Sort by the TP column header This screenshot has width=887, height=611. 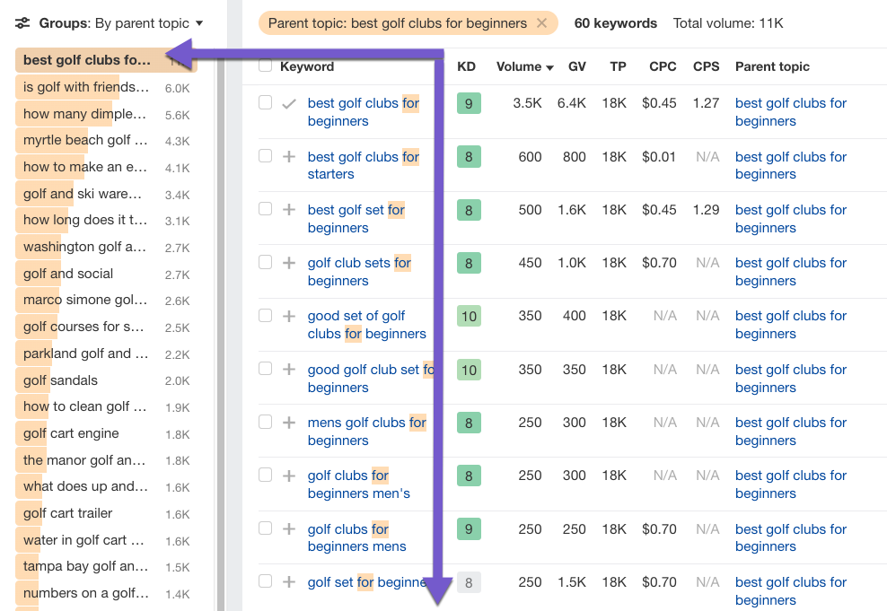[x=618, y=66]
